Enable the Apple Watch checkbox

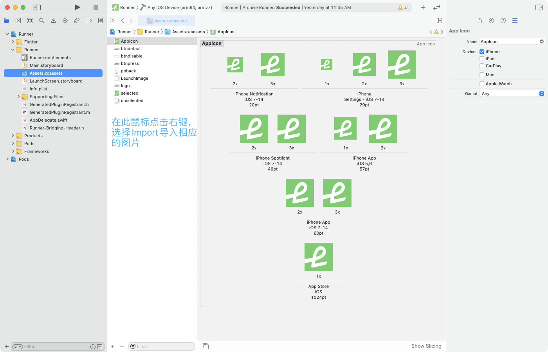tap(482, 84)
